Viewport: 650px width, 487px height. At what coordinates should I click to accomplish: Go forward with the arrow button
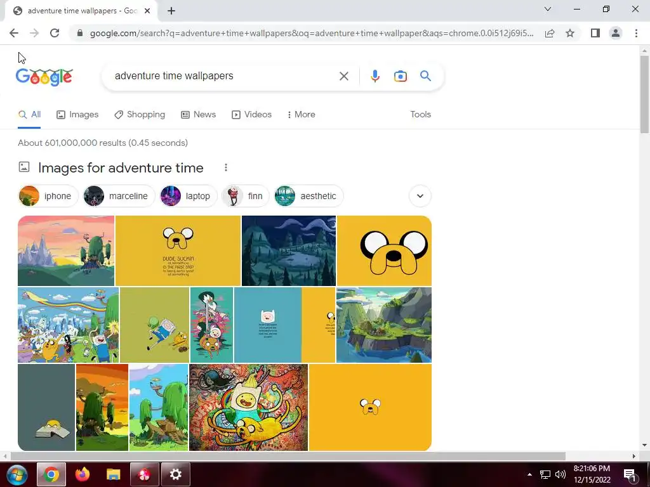(x=34, y=33)
